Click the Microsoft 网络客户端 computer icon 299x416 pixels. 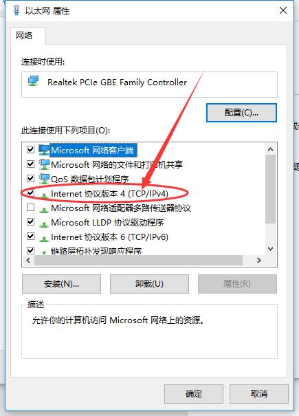(x=44, y=150)
